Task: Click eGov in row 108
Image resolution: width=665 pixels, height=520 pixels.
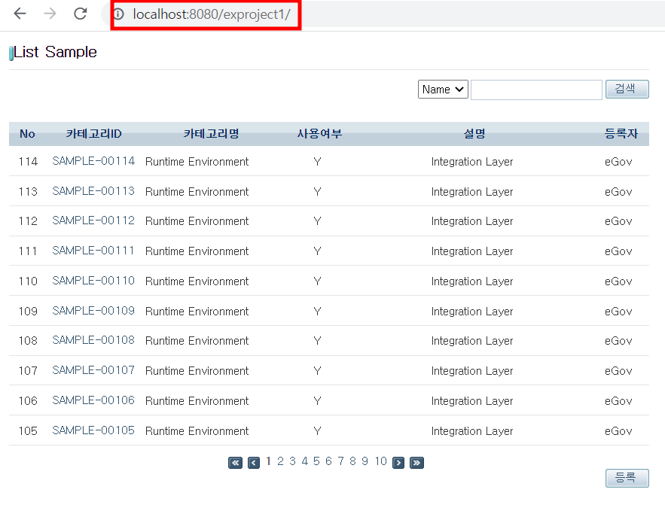Action: 618,341
